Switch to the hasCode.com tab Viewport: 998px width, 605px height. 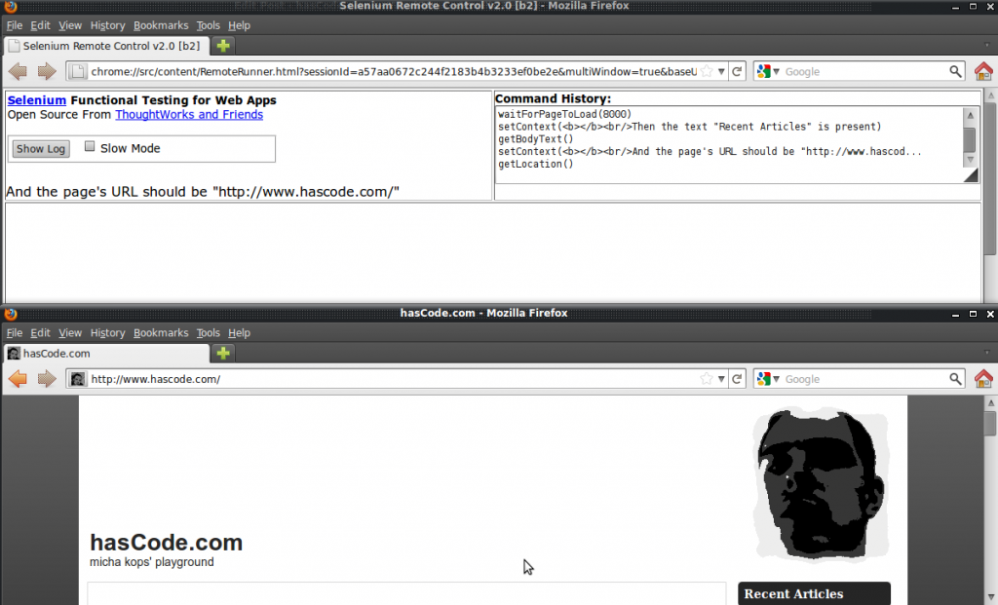(x=105, y=354)
